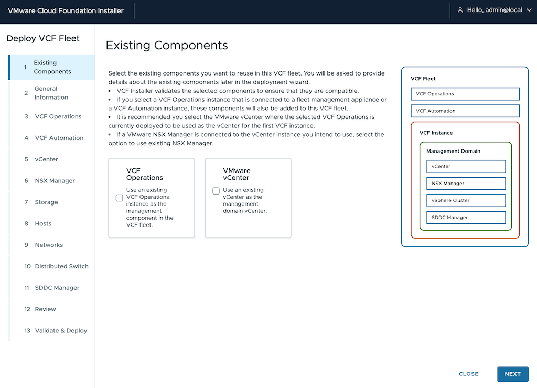
Task: Click the VCF Fleet diagram heading
Action: (x=423, y=79)
